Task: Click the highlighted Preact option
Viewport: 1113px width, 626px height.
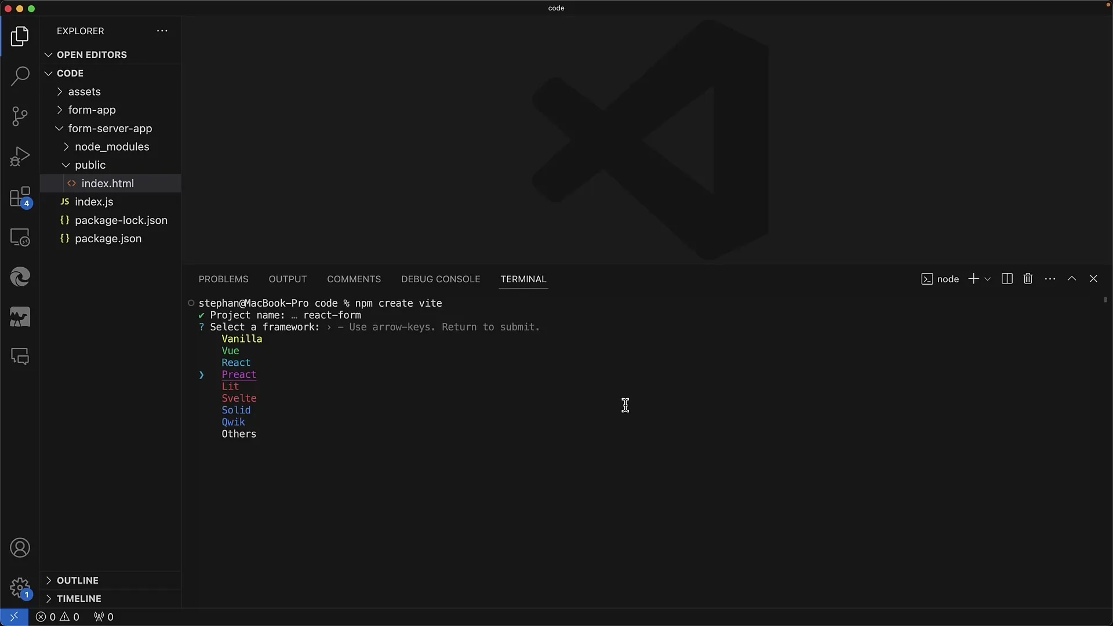Action: (239, 374)
